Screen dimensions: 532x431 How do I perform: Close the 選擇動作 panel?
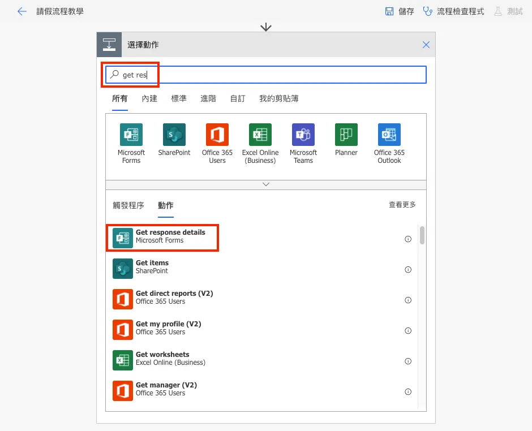click(x=426, y=45)
